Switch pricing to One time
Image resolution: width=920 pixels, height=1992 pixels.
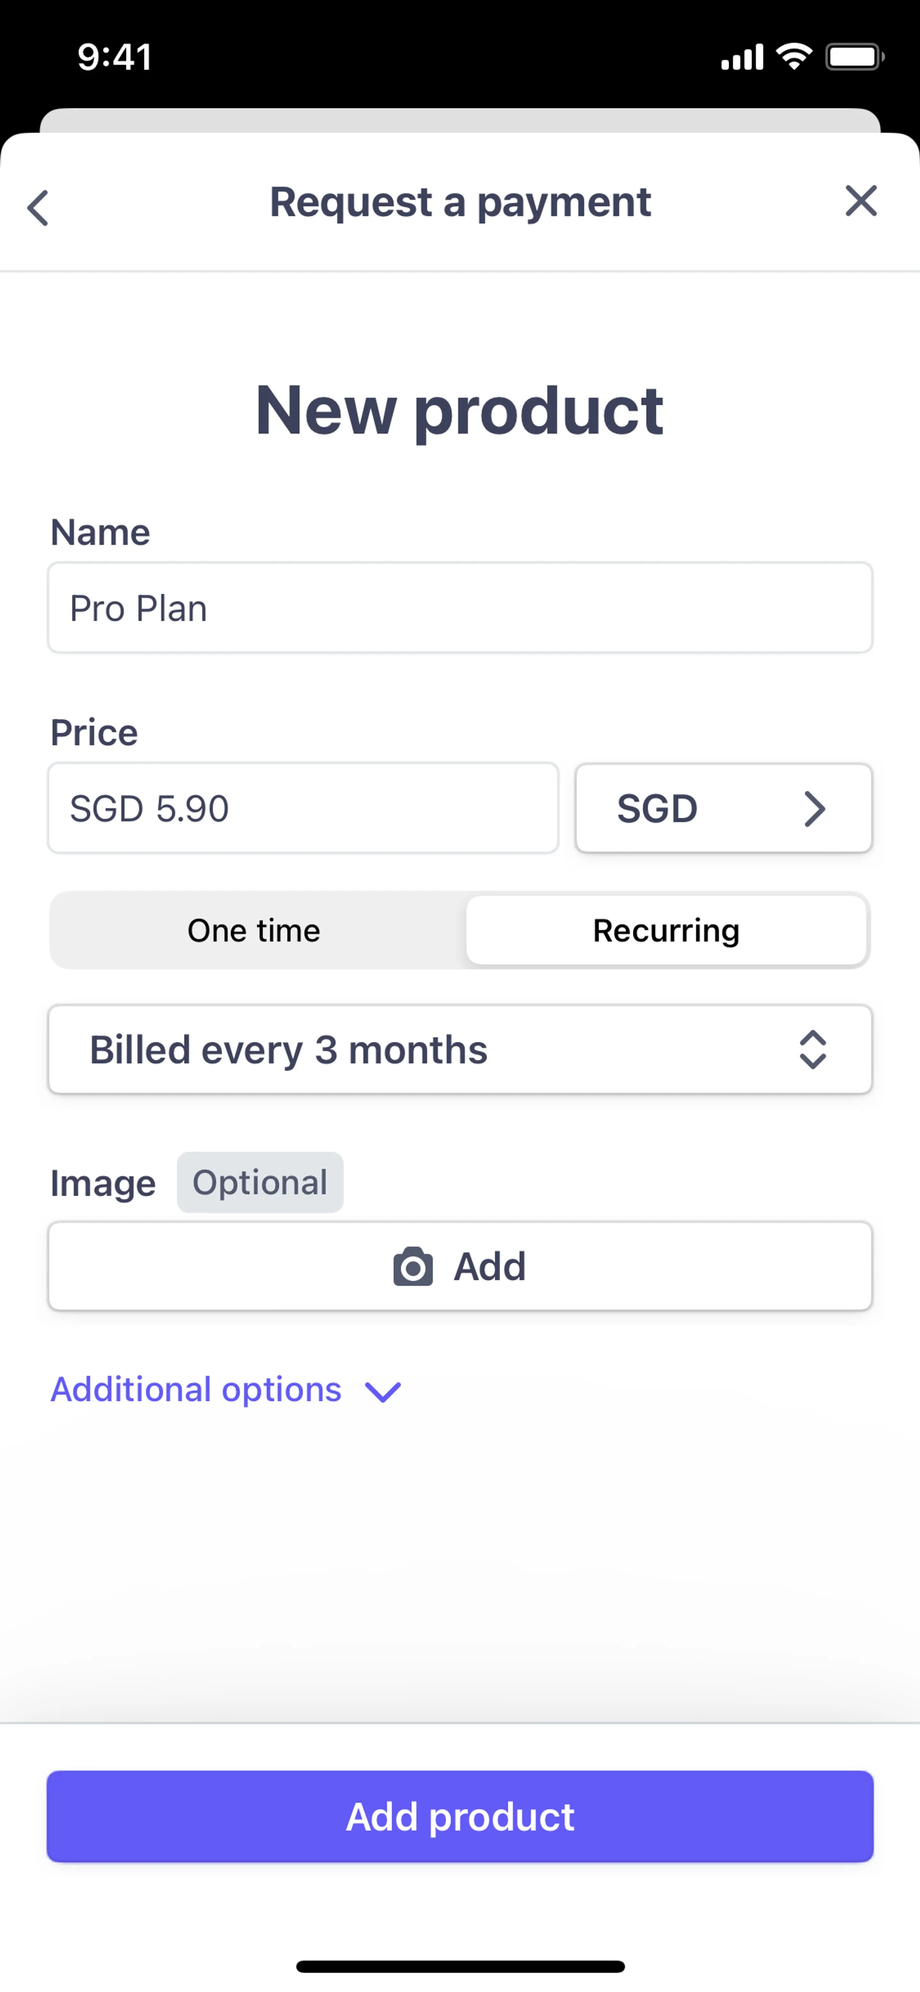pos(254,930)
